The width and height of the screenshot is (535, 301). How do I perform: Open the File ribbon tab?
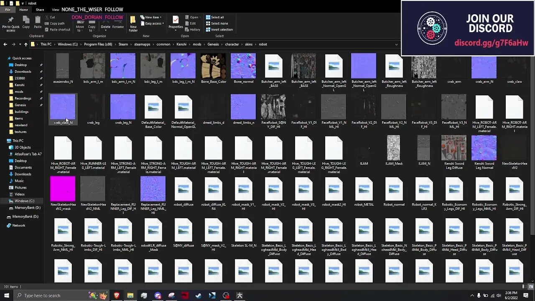tap(8, 10)
